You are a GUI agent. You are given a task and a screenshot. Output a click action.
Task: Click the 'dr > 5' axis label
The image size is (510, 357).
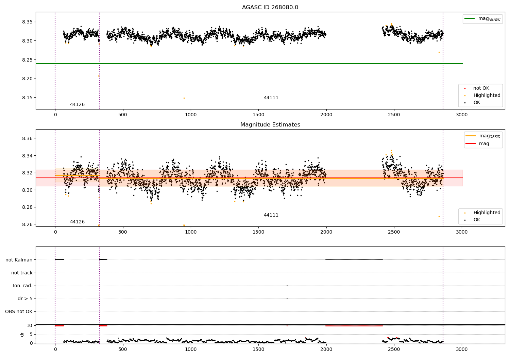tap(25, 299)
